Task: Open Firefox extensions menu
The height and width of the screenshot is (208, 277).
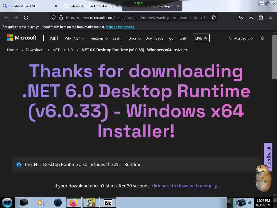Action: click(261, 17)
